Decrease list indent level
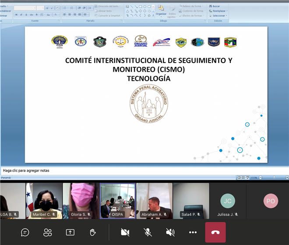 [x=79, y=8]
